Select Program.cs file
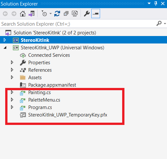The width and height of the screenshot is (167, 159). (x=40, y=107)
